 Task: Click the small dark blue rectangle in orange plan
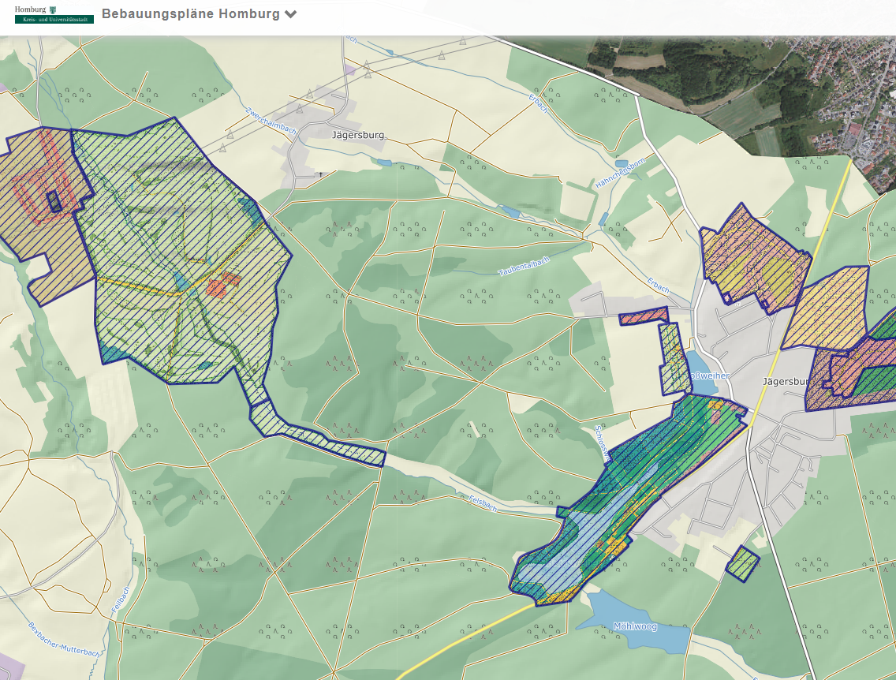tap(54, 201)
